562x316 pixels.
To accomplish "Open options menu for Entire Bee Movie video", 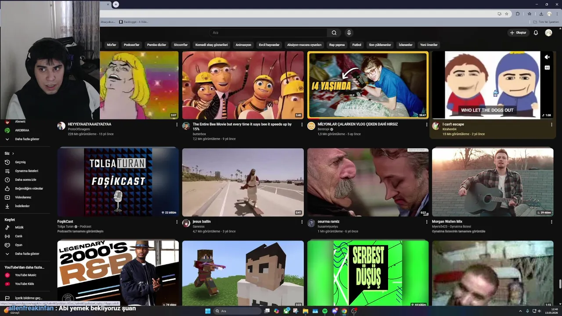I will coord(302,125).
